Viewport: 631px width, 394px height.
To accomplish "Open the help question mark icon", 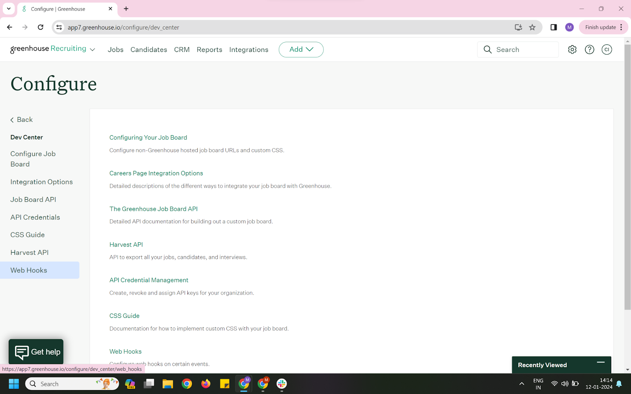I will click(x=590, y=50).
